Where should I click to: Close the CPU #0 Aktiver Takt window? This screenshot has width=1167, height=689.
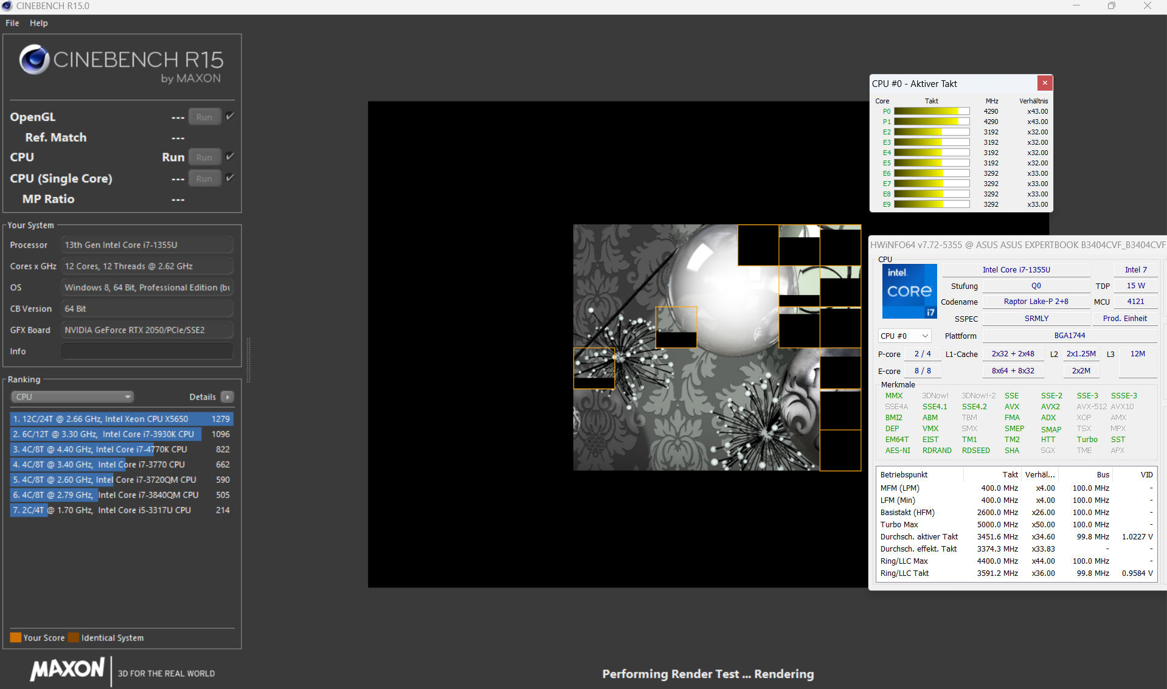point(1044,83)
